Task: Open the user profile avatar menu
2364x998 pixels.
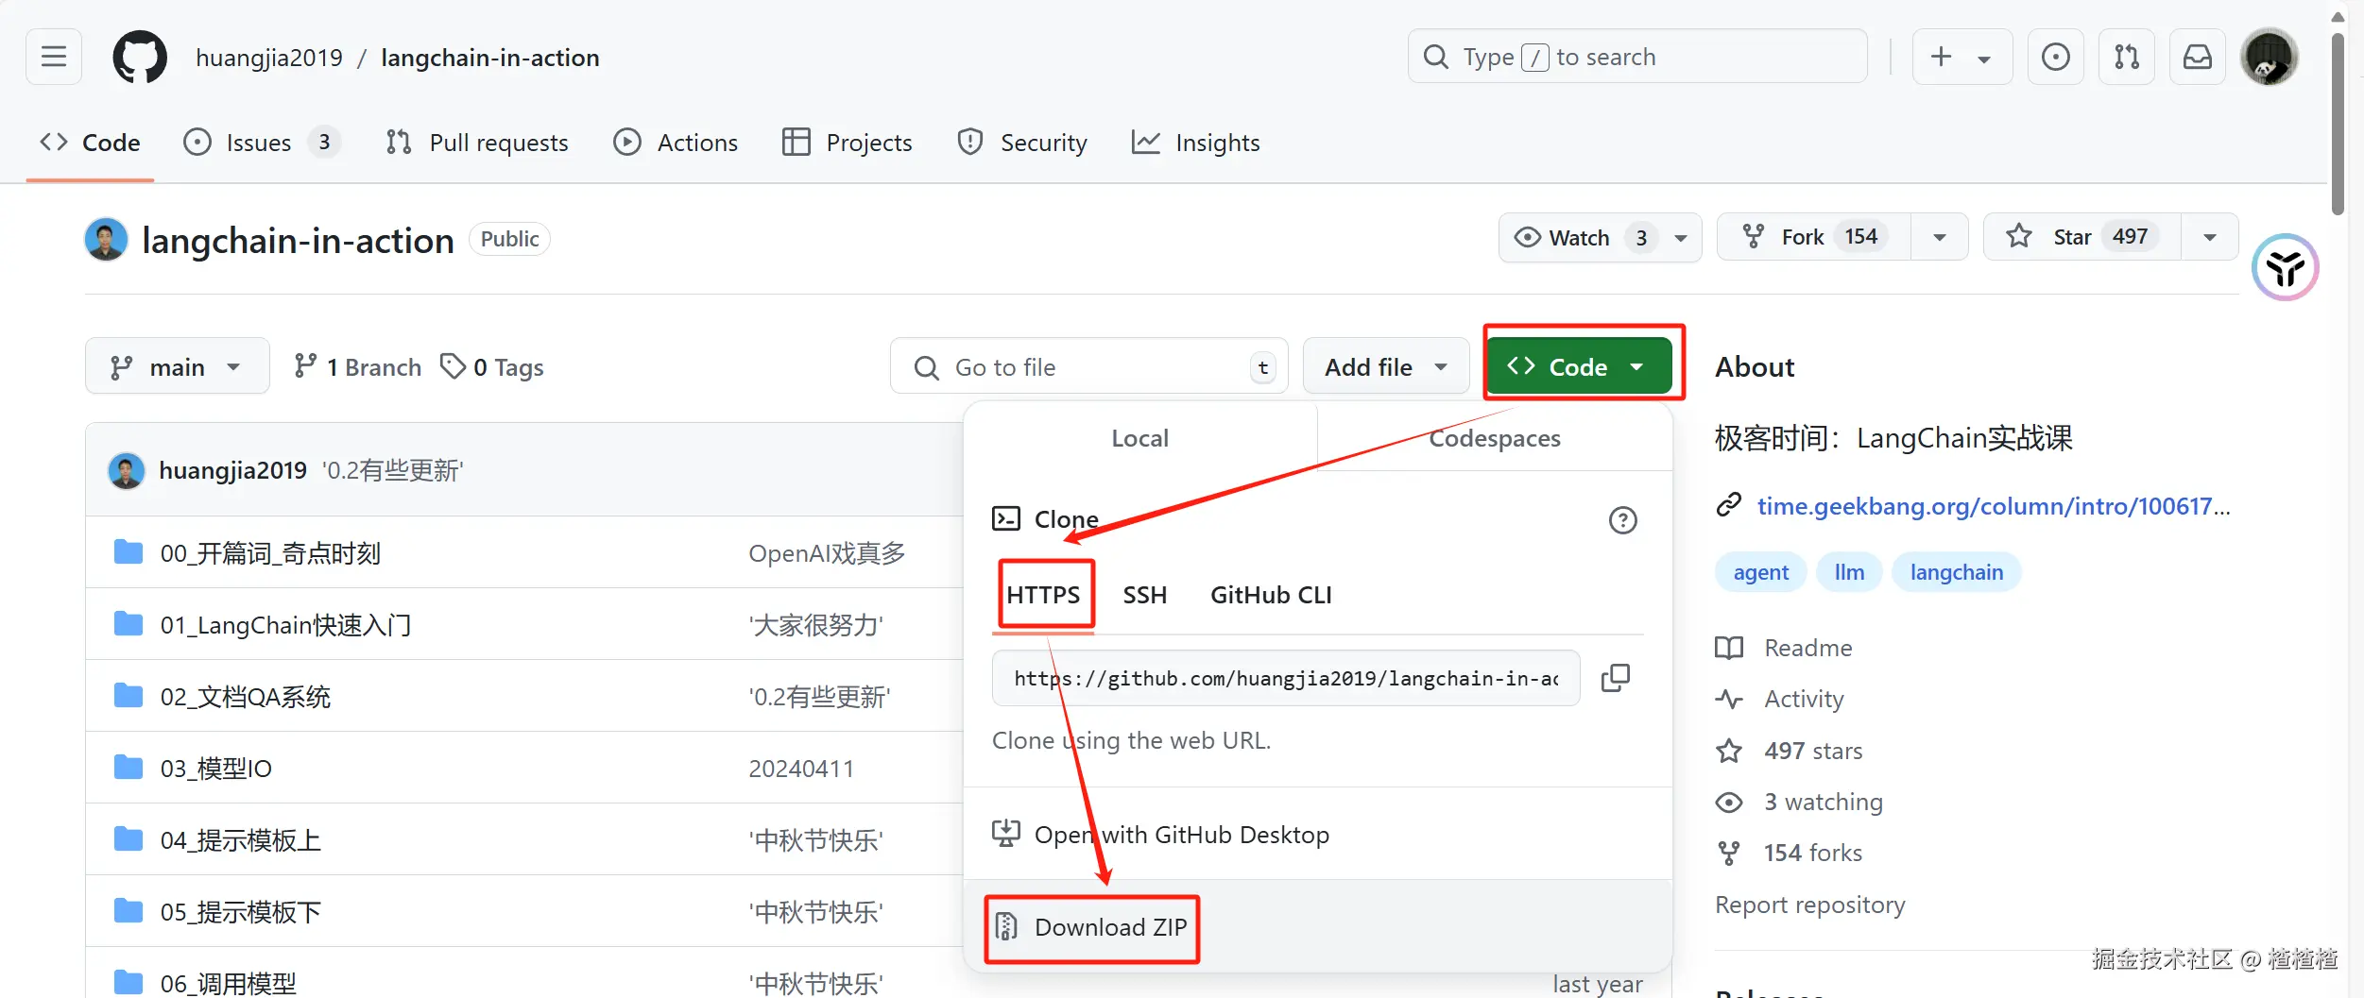Action: pos(2270,57)
